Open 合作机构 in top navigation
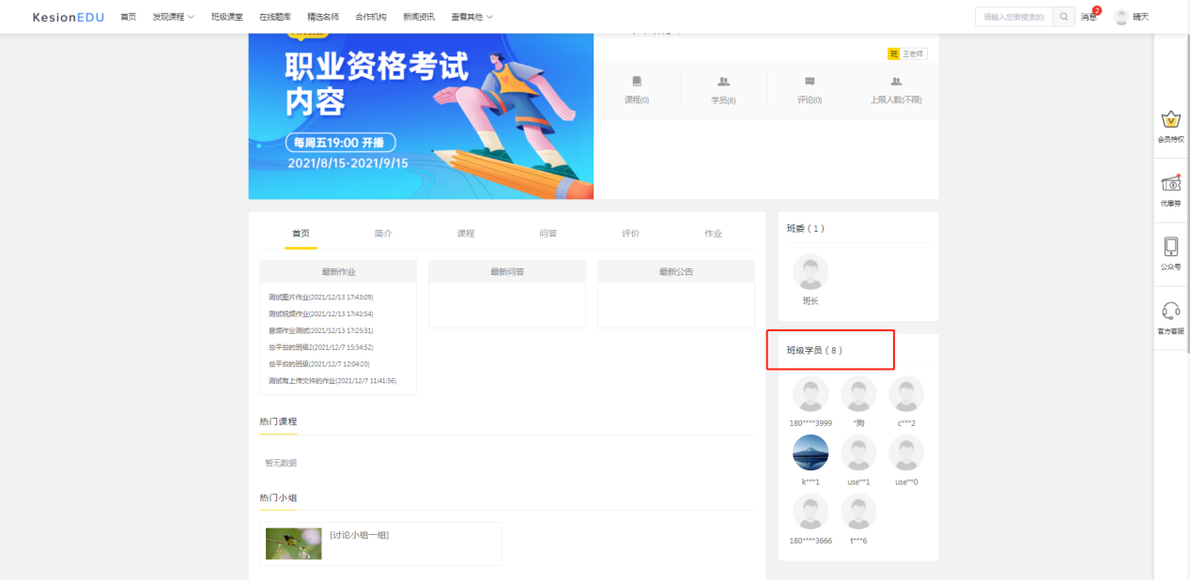 click(371, 17)
